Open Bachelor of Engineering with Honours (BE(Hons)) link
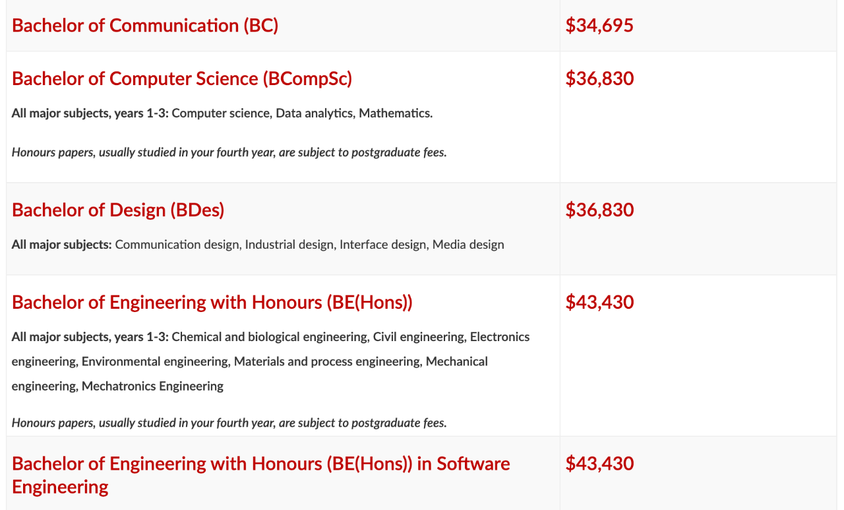The width and height of the screenshot is (844, 510). pyautogui.click(x=212, y=302)
